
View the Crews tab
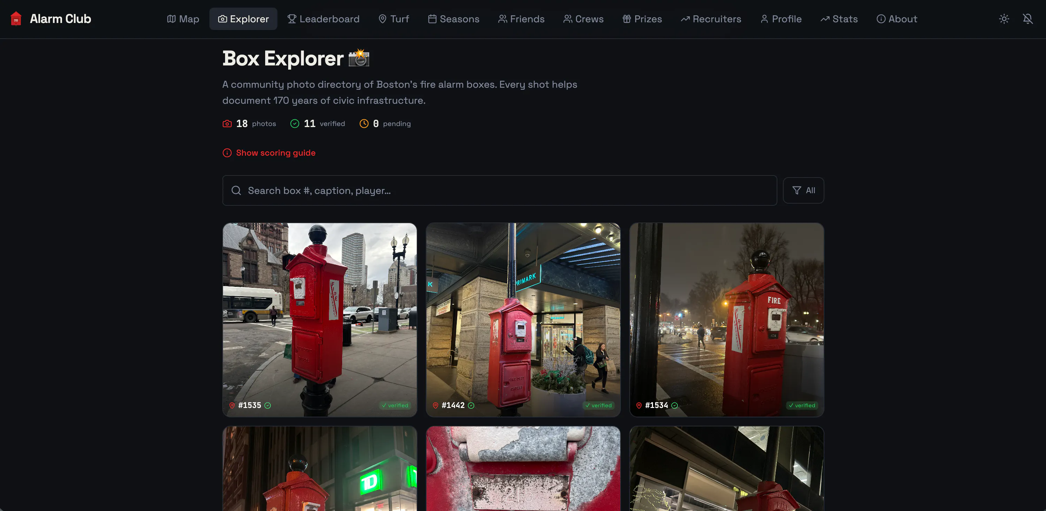pyautogui.click(x=583, y=19)
